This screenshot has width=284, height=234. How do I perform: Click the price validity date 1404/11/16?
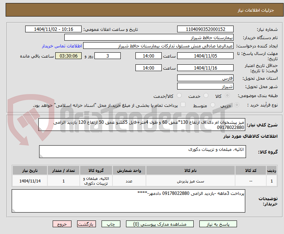[205, 68]
